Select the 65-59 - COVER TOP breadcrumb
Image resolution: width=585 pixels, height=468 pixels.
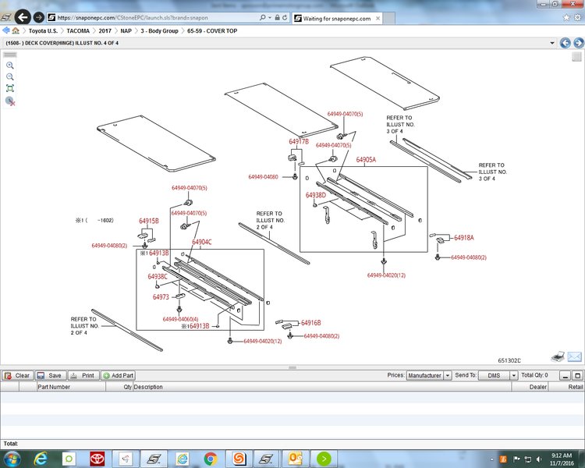[212, 31]
